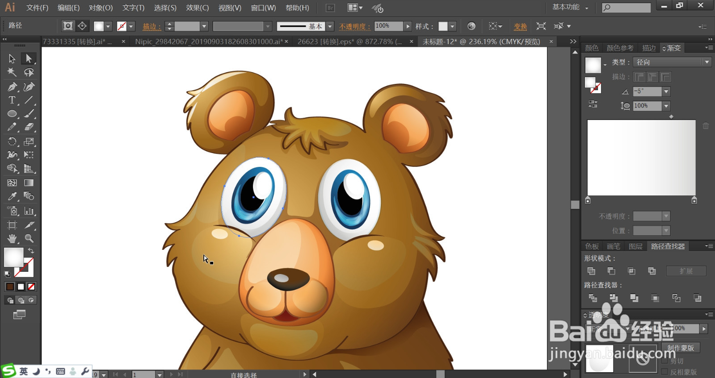Open the gradient angle dropdown
The image size is (715, 378).
pos(666,91)
